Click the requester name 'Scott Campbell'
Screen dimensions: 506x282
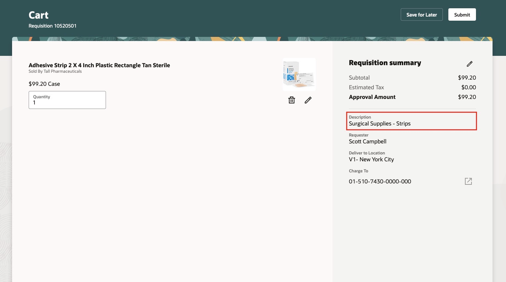coord(368,141)
